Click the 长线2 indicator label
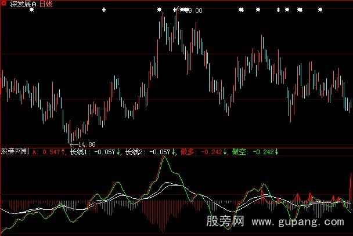 pos(135,152)
